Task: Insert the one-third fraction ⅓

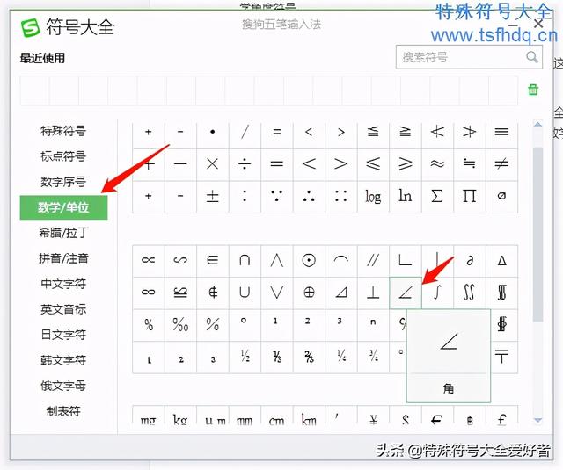Action: [x=277, y=357]
